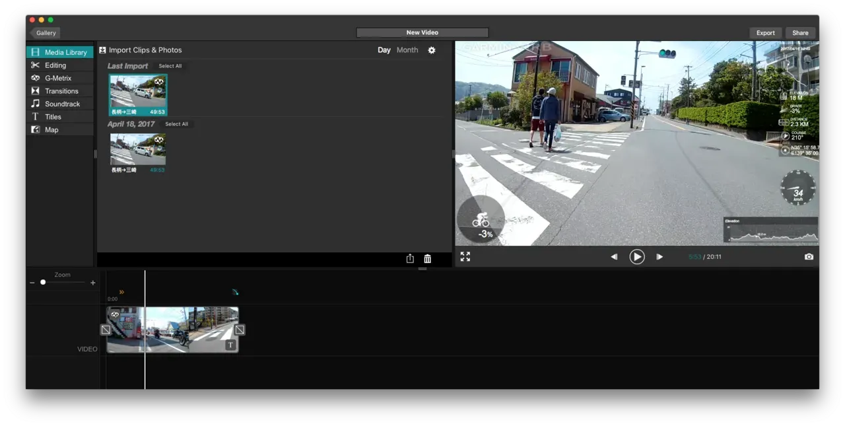
Task: Click the share icon below library
Action: click(x=410, y=259)
